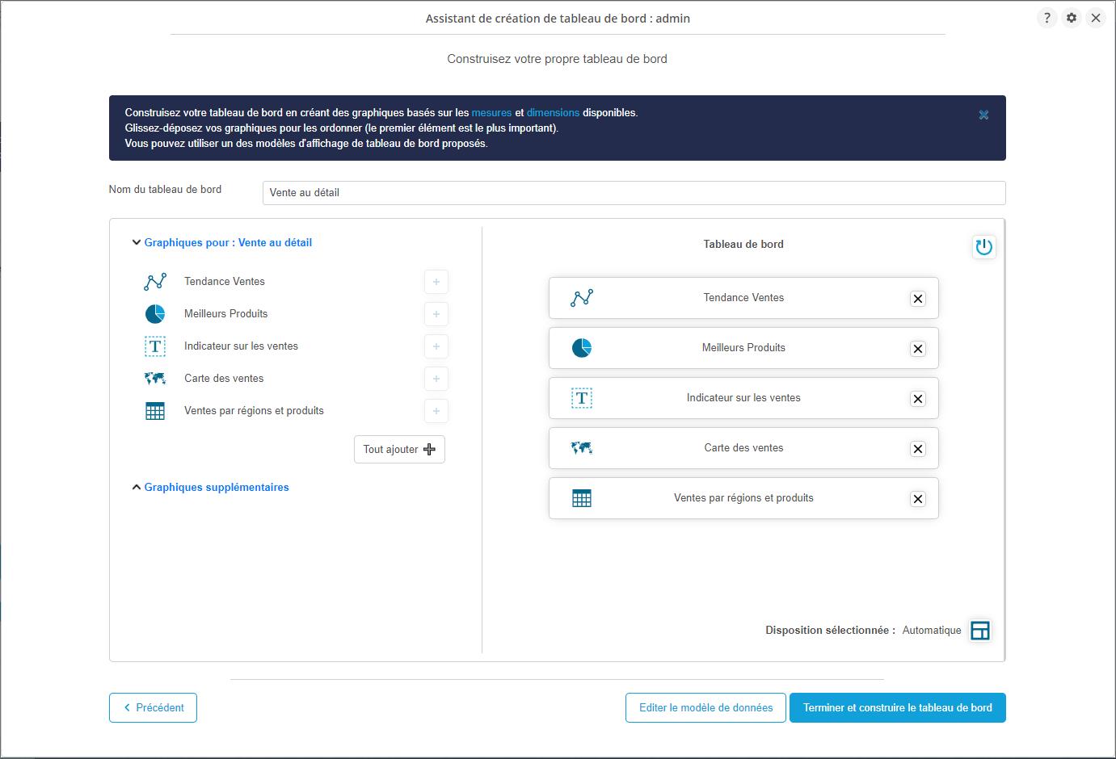This screenshot has width=1116, height=759.
Task: Open Editer le modèle de données
Action: 705,708
